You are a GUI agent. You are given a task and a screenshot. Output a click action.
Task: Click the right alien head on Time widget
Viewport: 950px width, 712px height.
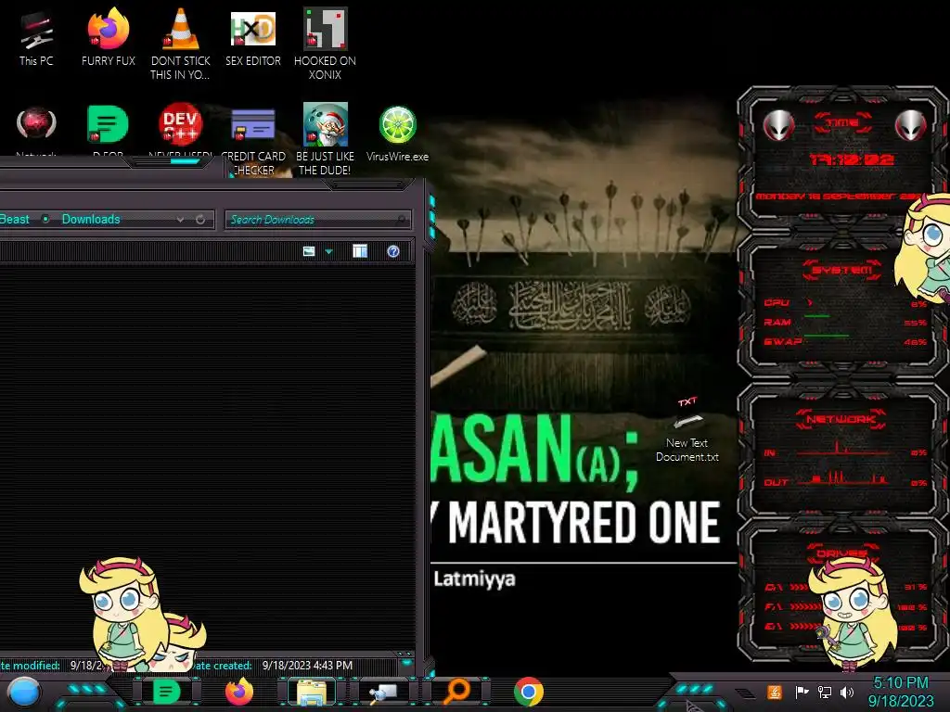[910, 125]
